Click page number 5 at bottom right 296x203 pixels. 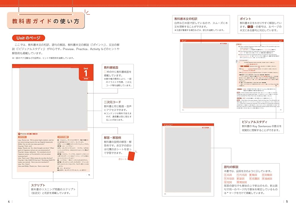(287, 201)
